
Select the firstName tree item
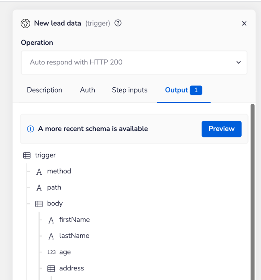tap(74, 220)
